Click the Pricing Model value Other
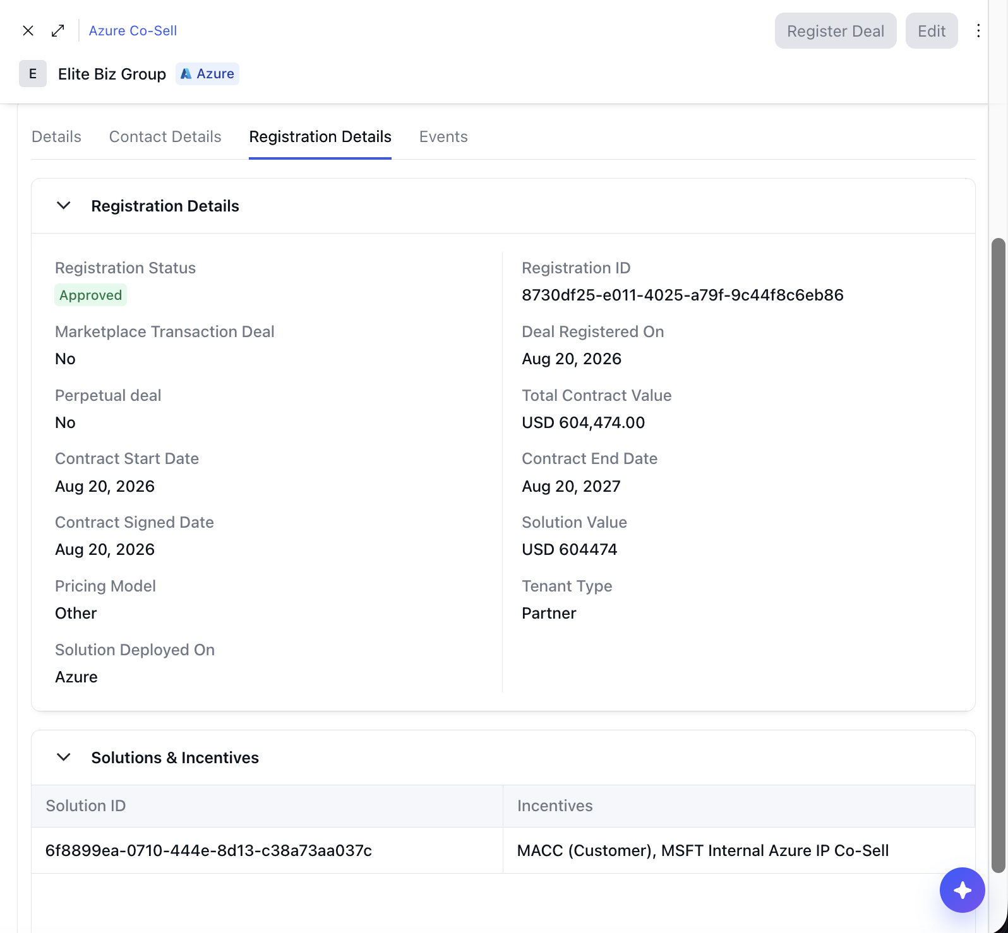1008x933 pixels. (x=76, y=614)
